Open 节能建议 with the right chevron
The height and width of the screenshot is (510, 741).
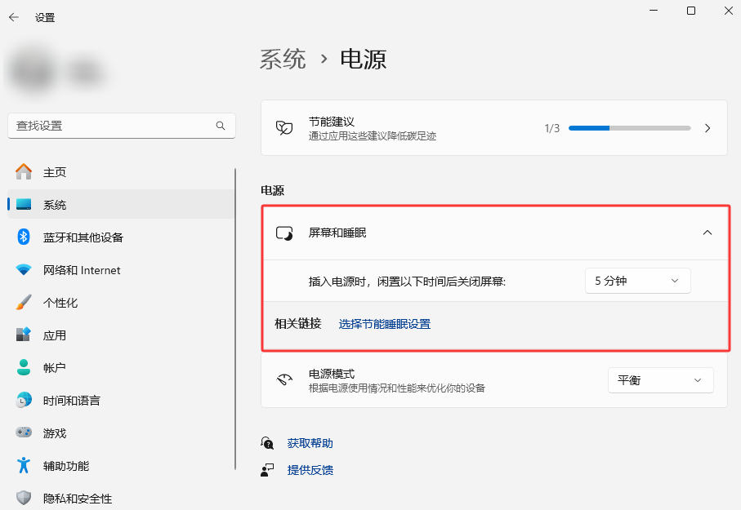pos(708,128)
